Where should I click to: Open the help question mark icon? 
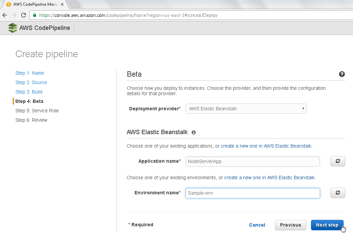pos(342,74)
